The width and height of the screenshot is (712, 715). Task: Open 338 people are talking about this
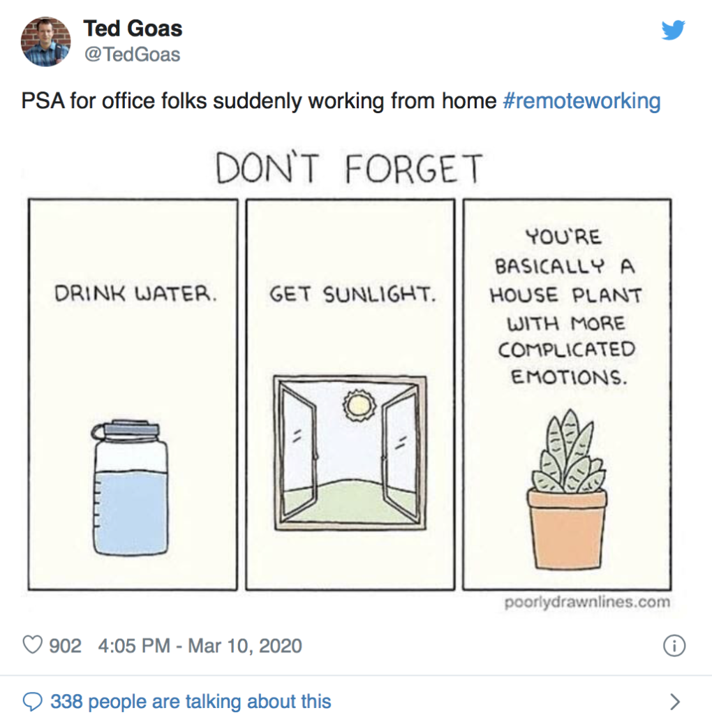coord(191,701)
